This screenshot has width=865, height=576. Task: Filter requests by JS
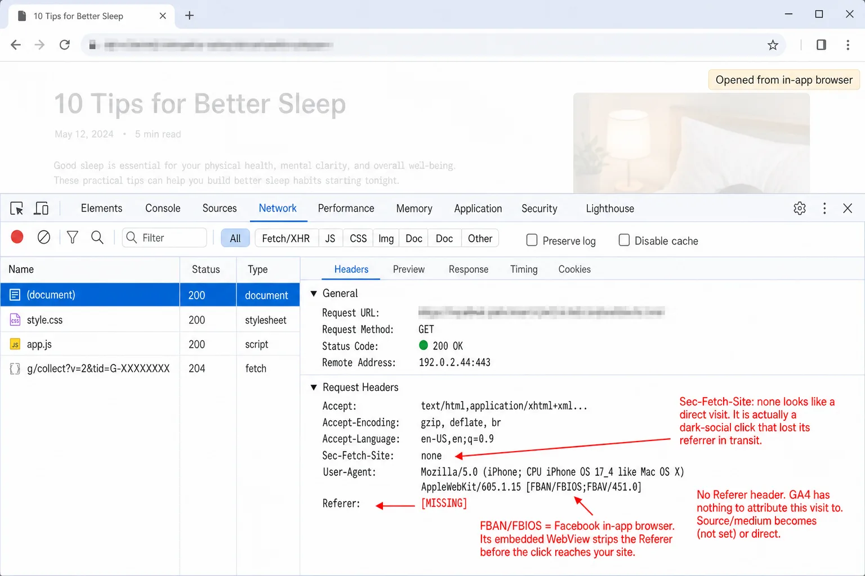point(331,238)
